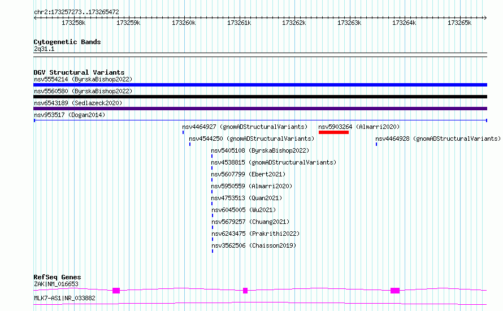This screenshot has width=503, height=311.
Task: Click the small blue nsv4544250 tick mark
Action: pyautogui.click(x=190, y=144)
